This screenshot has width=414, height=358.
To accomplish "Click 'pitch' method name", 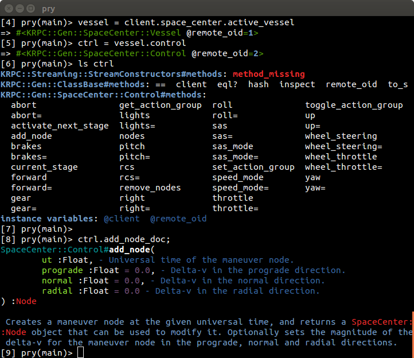I will [132, 146].
